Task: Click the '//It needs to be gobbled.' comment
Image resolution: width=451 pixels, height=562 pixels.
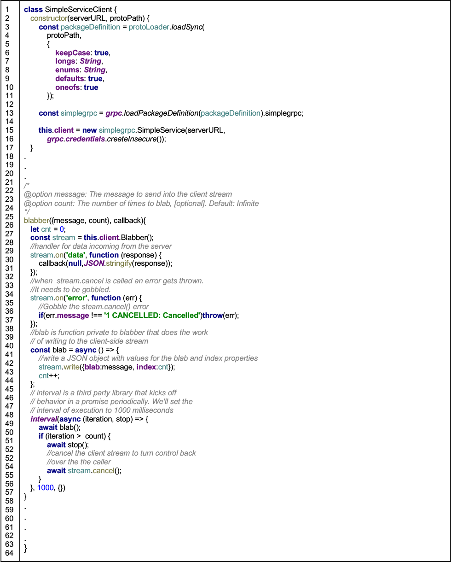Action: (70, 289)
